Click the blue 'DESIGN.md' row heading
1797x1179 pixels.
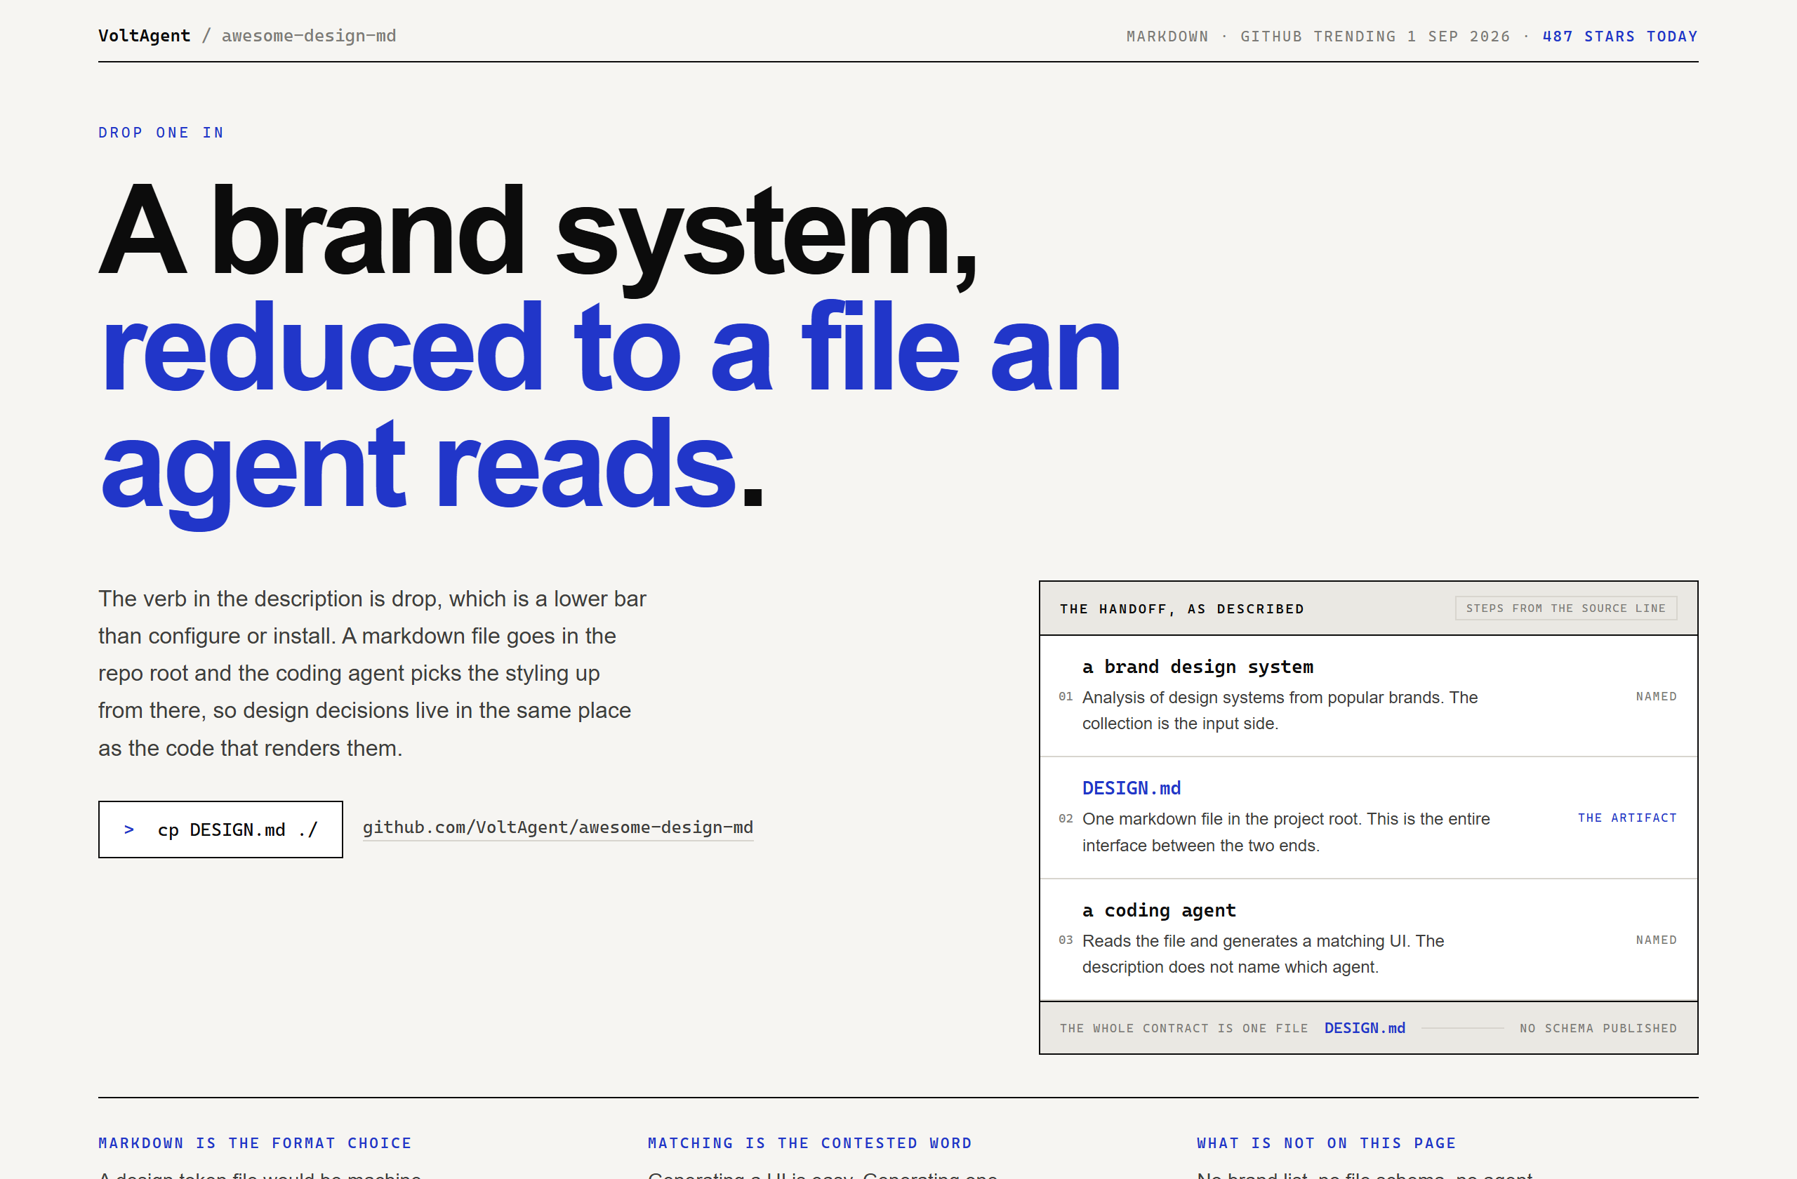[1131, 788]
